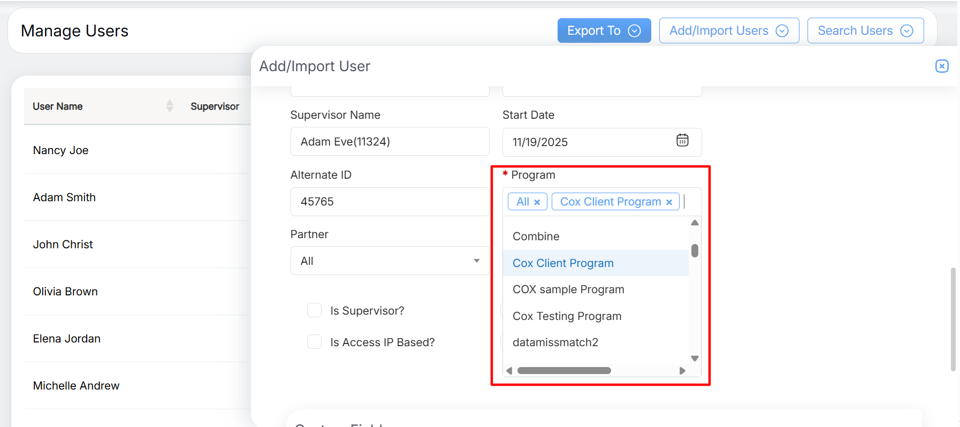The image size is (960, 427).
Task: Check the 'Is Access IP Based?' checkbox
Action: pos(314,342)
